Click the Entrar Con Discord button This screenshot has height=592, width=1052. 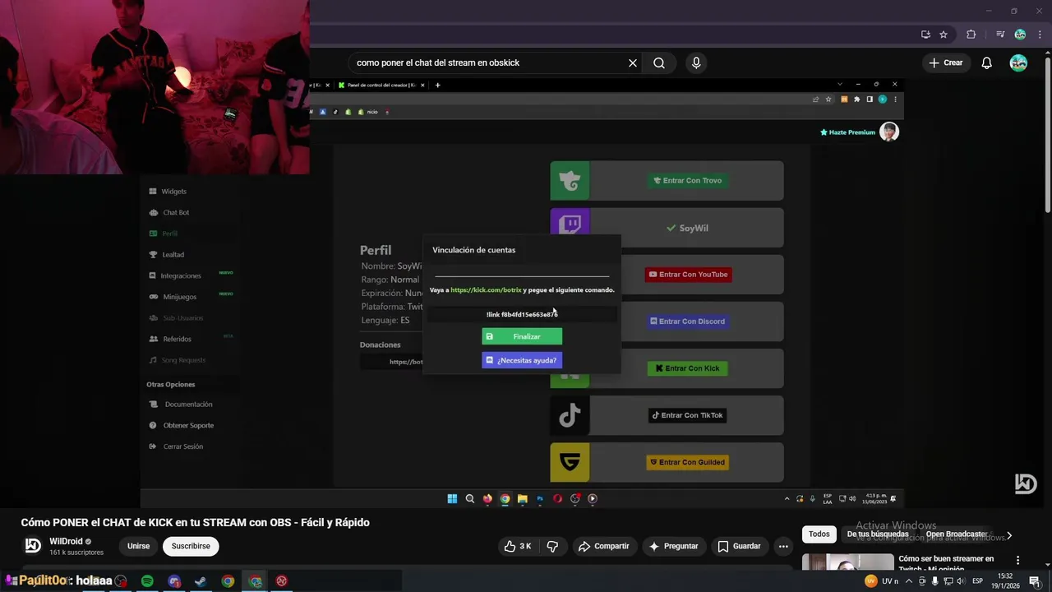pyautogui.click(x=687, y=321)
